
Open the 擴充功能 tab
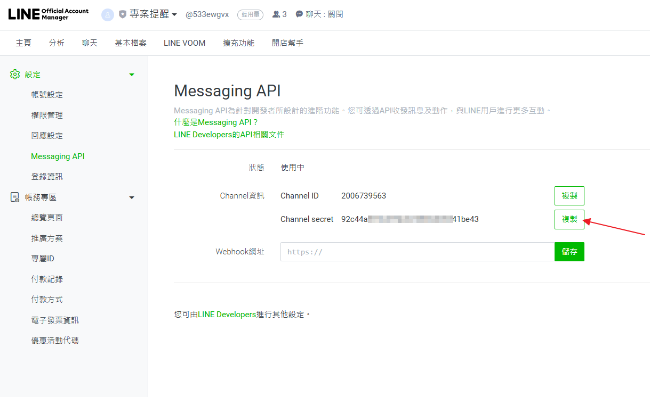click(238, 43)
